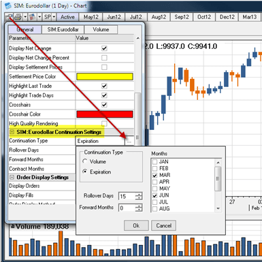Enable Display Net Change Percent checkbox

(104, 58)
